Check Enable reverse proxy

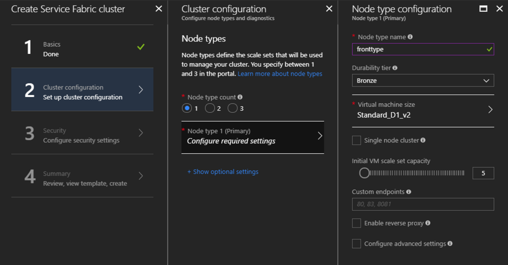click(356, 223)
